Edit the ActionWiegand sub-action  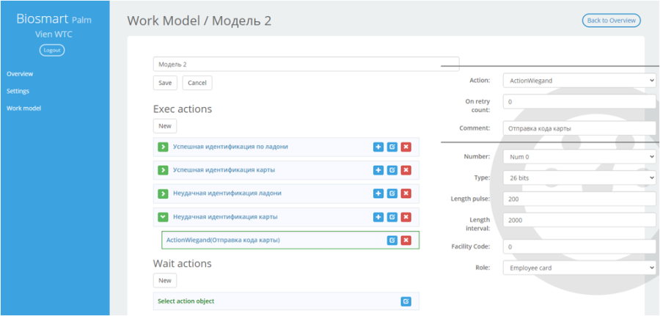click(392, 240)
